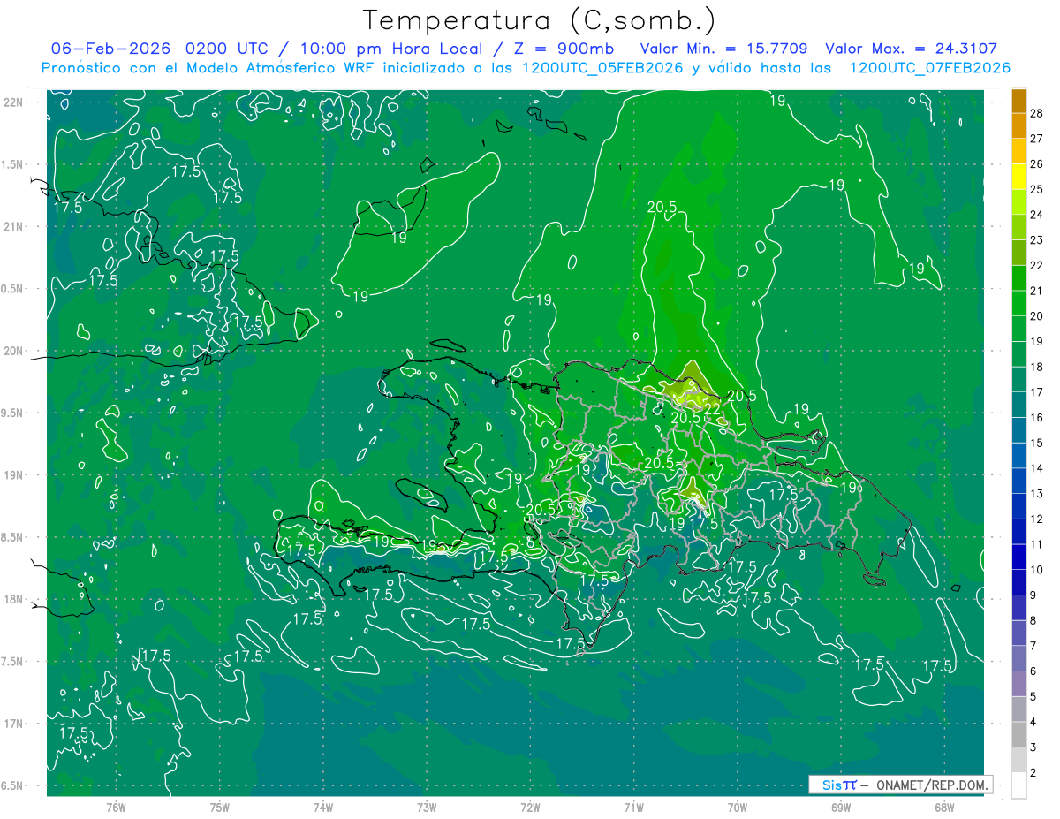Click the colorbar scale label "8"
The image size is (1060, 819).
(1034, 620)
